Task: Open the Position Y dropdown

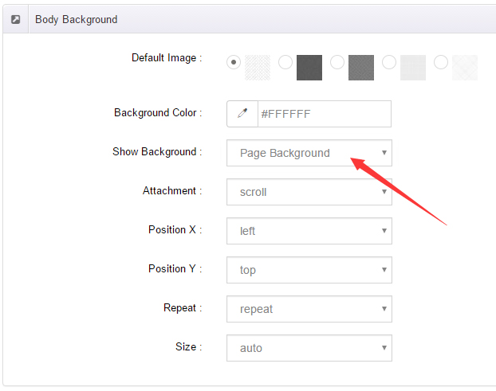Action: tap(309, 270)
